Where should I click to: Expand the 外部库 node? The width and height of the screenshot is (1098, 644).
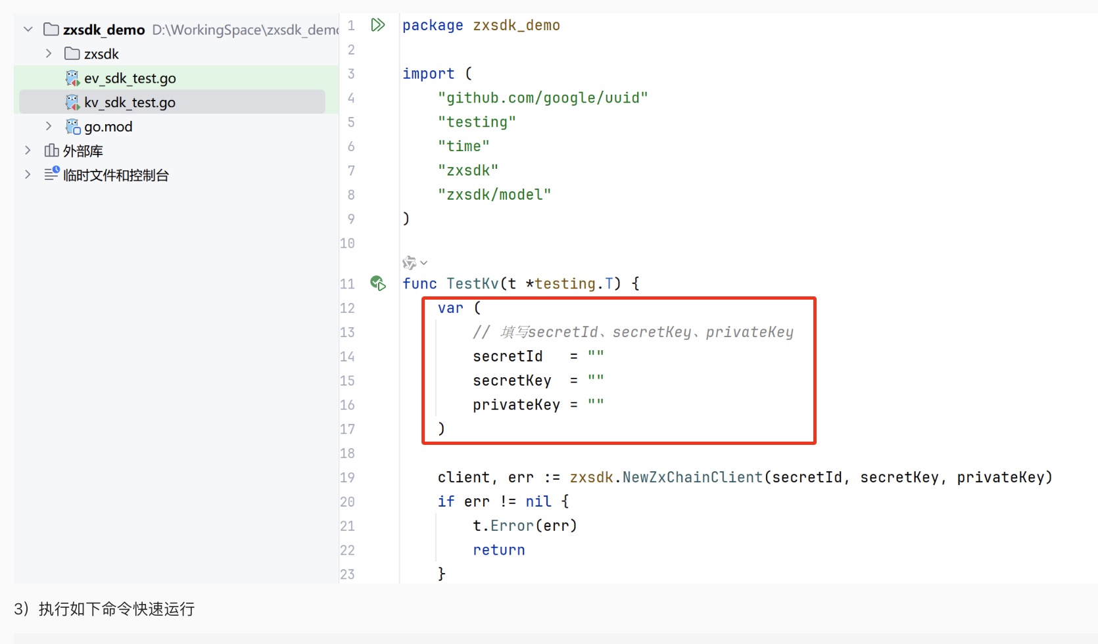pos(28,150)
